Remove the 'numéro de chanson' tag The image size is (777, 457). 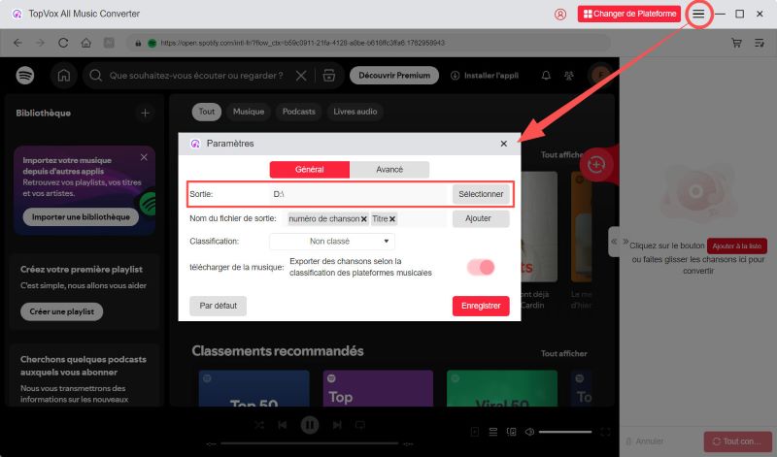(364, 219)
